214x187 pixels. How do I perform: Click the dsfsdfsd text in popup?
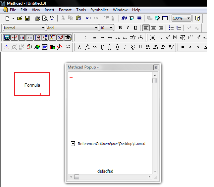105,171
